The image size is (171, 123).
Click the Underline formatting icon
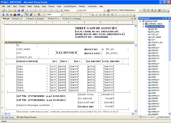[x=100, y=14]
